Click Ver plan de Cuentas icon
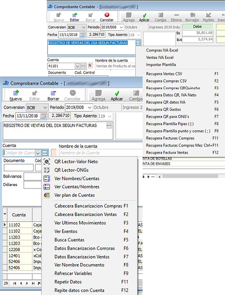This screenshot has width=225, height=295. [x=47, y=195]
